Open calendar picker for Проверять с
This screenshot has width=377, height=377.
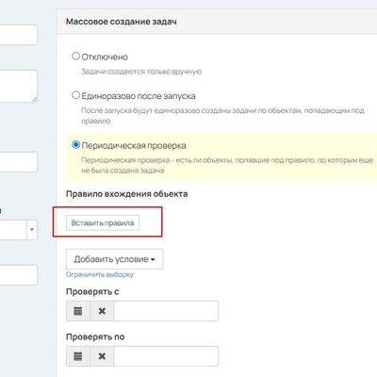click(x=78, y=311)
